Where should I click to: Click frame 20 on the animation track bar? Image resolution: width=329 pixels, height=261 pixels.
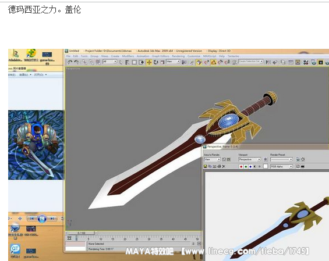125,238
